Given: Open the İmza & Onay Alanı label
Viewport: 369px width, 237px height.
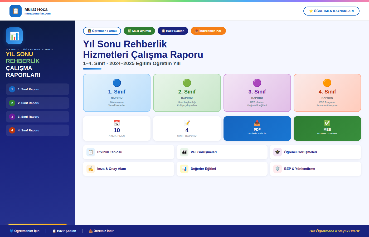Looking at the screenshot, I should point(111,169).
